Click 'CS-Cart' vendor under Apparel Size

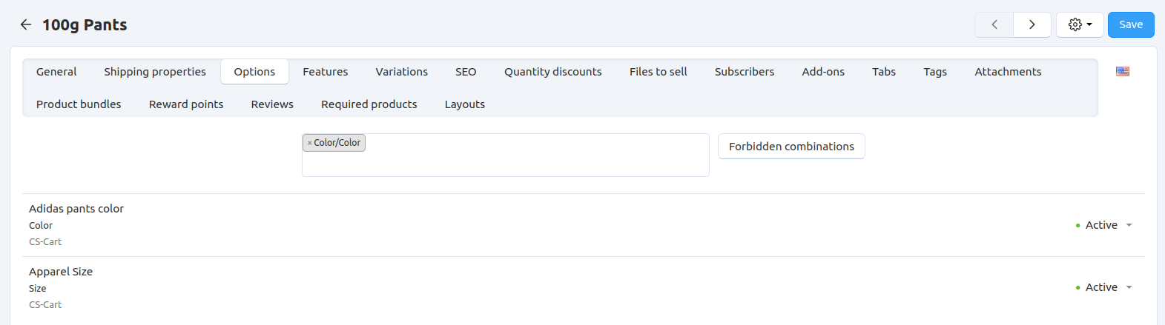click(x=45, y=305)
